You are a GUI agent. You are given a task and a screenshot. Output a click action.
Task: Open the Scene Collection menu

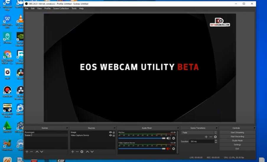pos(61,9)
